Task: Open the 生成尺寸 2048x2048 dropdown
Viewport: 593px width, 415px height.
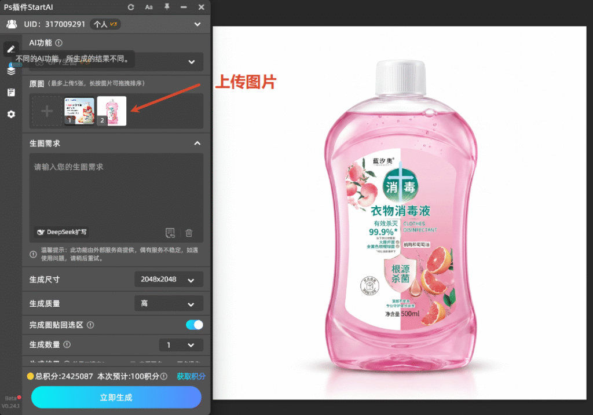Action: (x=169, y=280)
